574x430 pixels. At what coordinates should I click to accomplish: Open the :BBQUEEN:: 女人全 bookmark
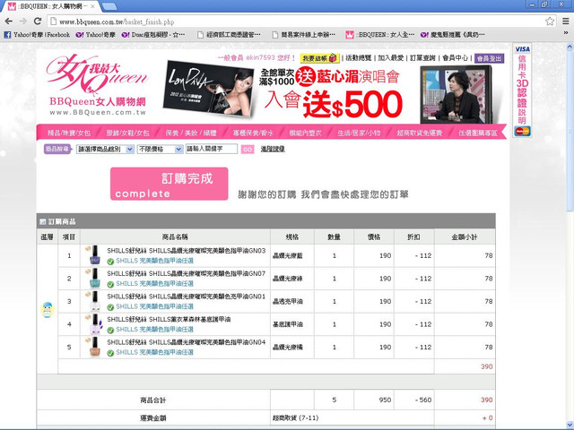380,35
